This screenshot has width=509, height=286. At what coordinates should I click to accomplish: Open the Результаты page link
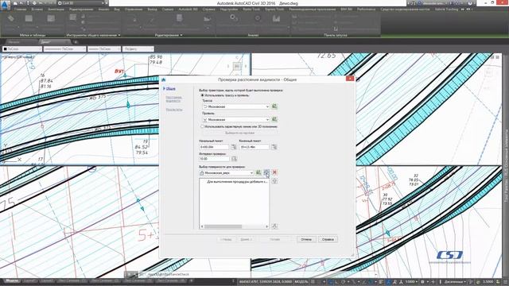(174, 110)
